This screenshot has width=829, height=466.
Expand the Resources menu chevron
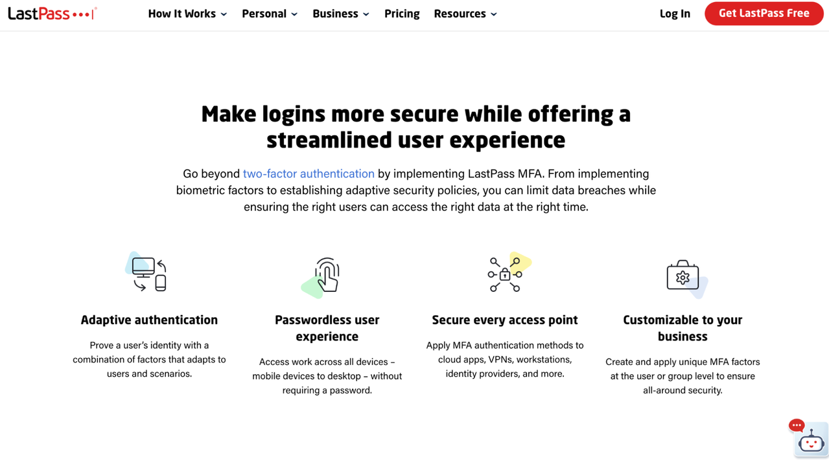coord(494,14)
